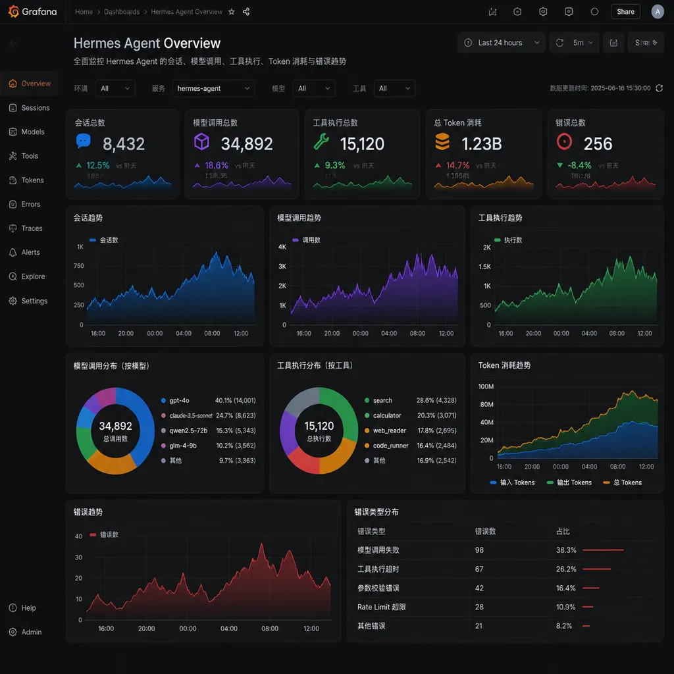
Task: Click the wrench icon in 工具执行总数 card
Action: click(321, 142)
